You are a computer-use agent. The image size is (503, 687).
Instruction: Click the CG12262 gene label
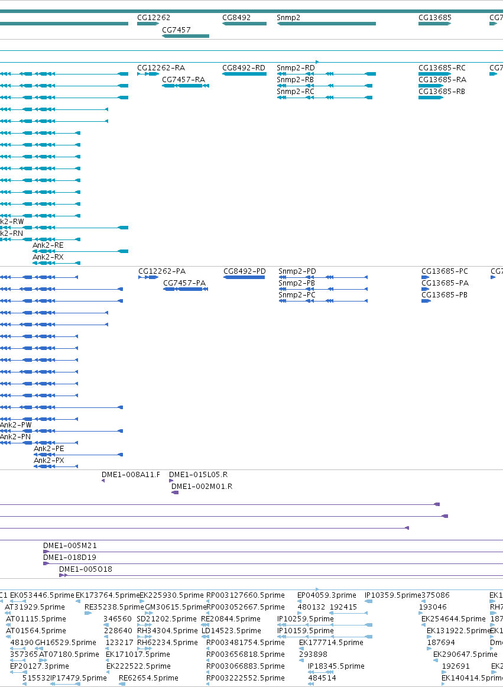click(x=153, y=18)
